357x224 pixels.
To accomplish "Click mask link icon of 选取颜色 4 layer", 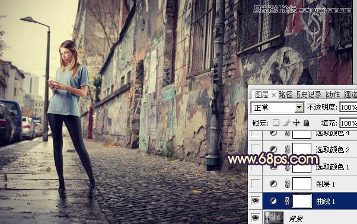I will click(288, 133).
